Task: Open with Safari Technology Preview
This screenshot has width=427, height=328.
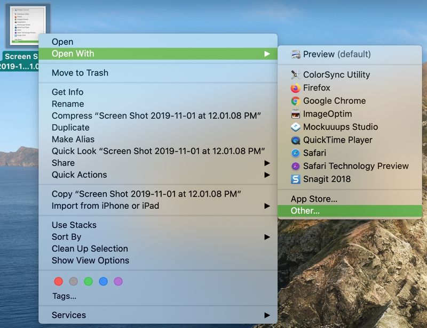Action: 350,166
